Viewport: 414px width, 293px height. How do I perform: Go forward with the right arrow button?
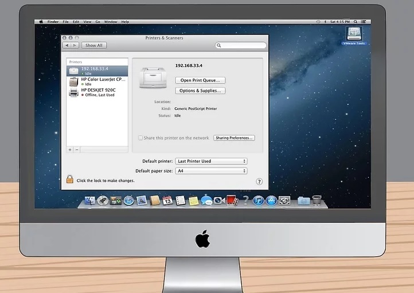pyautogui.click(x=75, y=45)
